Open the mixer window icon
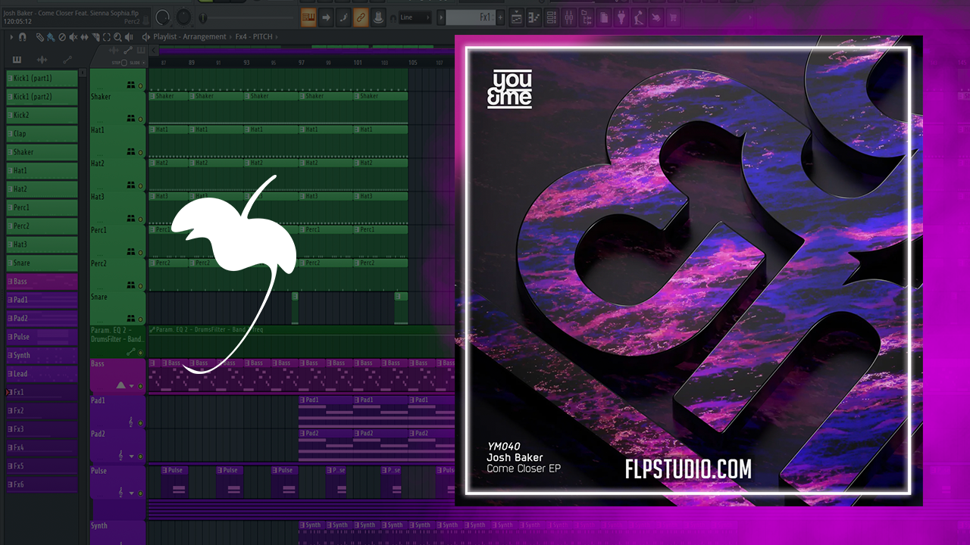Viewport: 970px width, 545px height. click(568, 17)
